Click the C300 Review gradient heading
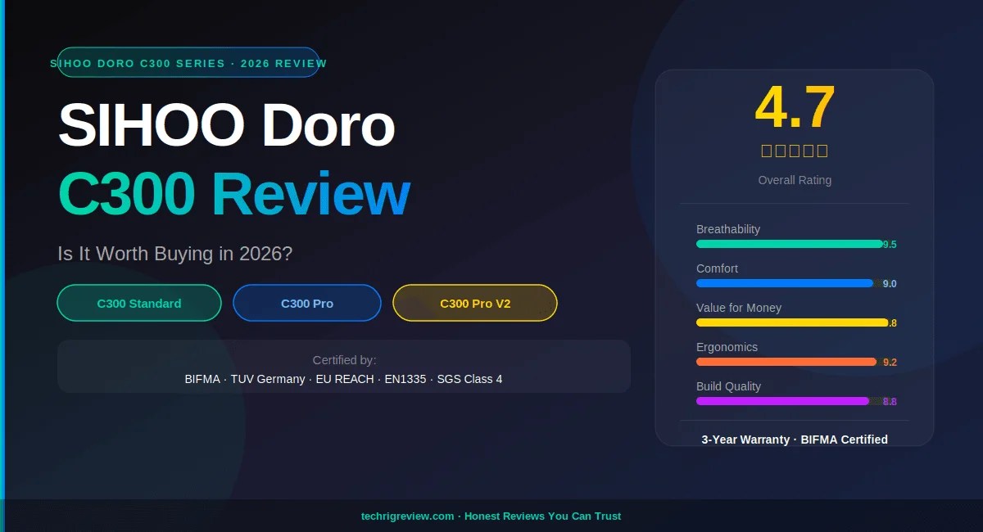Viewport: 983px width, 532px height. tap(233, 195)
